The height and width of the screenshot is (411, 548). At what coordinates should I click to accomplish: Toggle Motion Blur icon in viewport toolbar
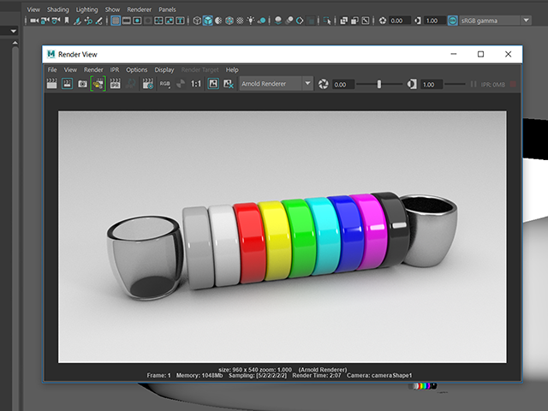289,21
